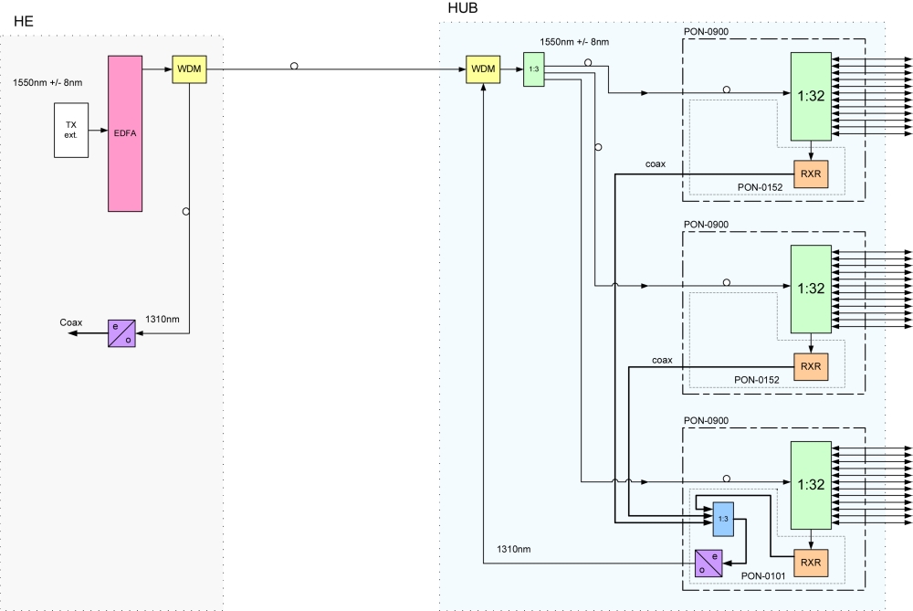Screen dimensions: 913x611
Task: Click the fiber circle marker between HE and HUB
Action: [294, 66]
